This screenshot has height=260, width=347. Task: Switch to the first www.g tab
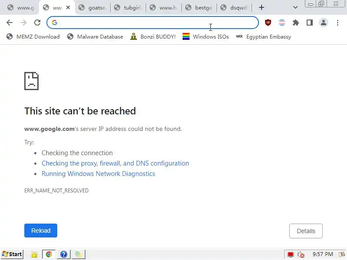coord(20,8)
